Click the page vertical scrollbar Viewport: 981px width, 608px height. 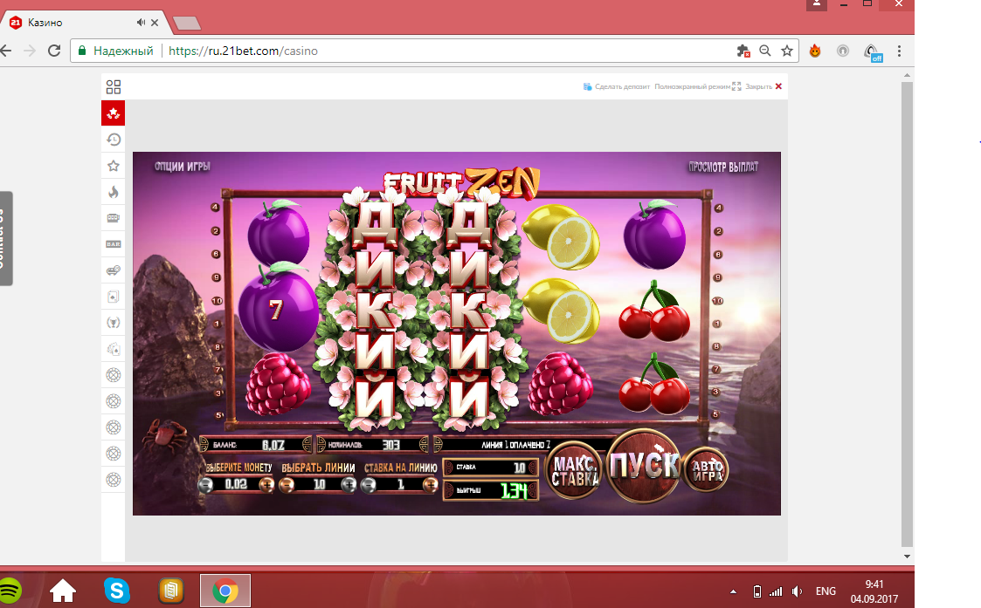point(907,314)
